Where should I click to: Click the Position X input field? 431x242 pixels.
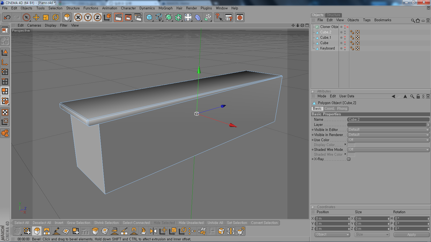coord(332,219)
